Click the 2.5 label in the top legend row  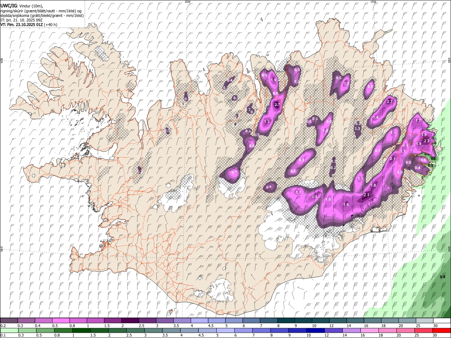(x=141, y=326)
